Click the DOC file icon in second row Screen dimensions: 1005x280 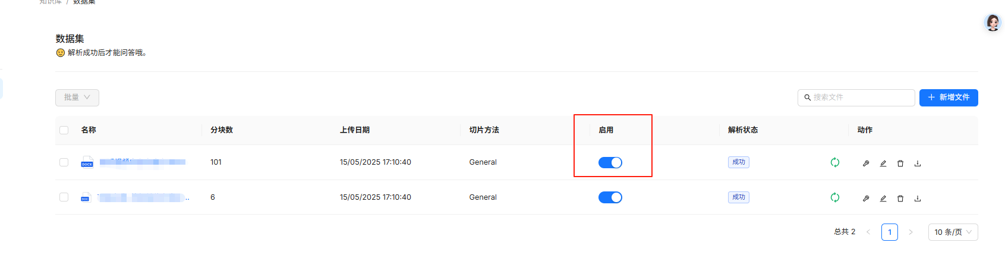[86, 197]
